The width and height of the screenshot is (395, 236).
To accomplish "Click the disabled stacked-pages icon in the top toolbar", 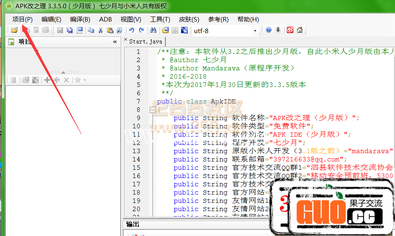I will (x=46, y=30).
